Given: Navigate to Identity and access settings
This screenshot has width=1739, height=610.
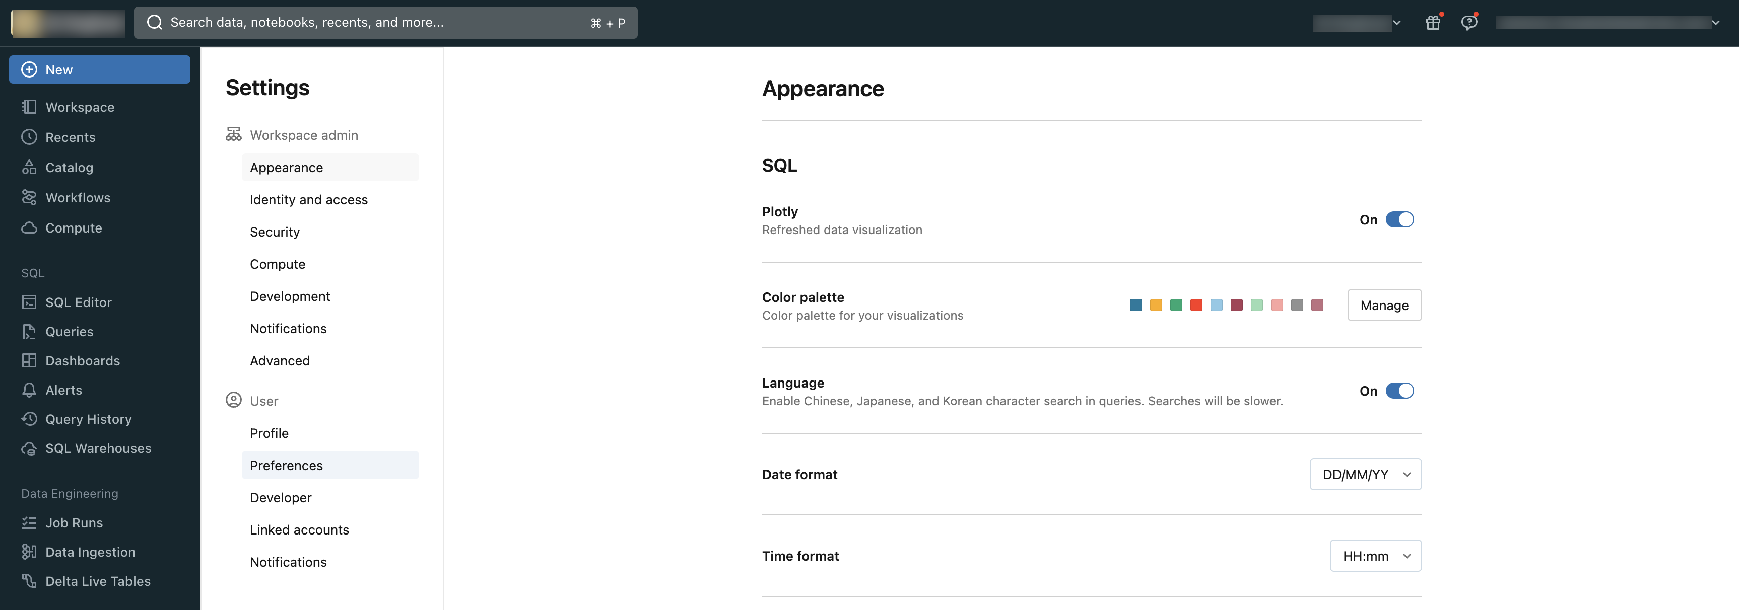Looking at the screenshot, I should click(x=308, y=199).
